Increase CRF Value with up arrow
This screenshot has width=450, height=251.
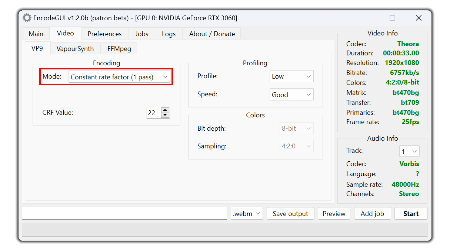click(x=165, y=110)
